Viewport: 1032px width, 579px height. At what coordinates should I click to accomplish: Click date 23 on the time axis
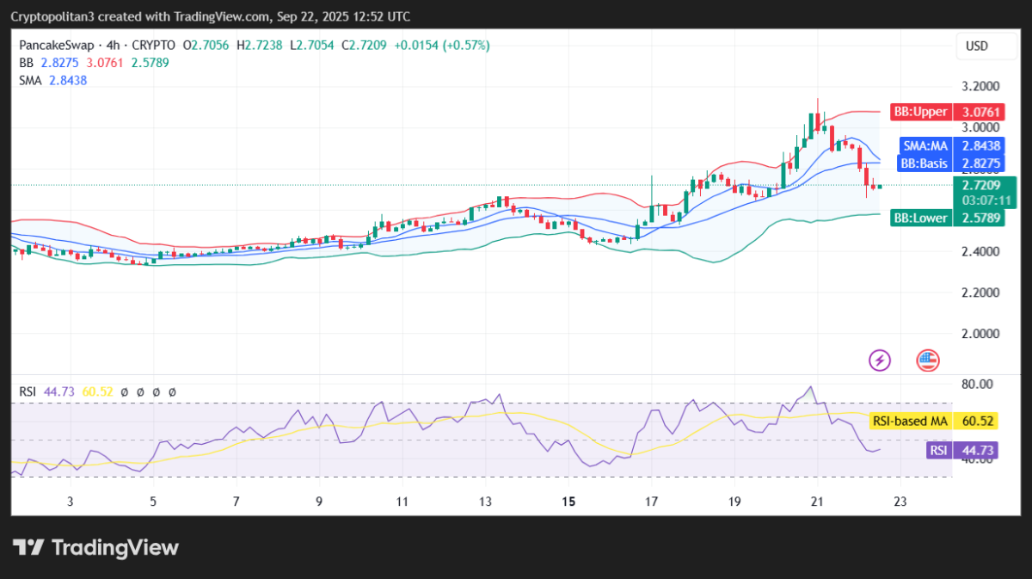tap(900, 501)
